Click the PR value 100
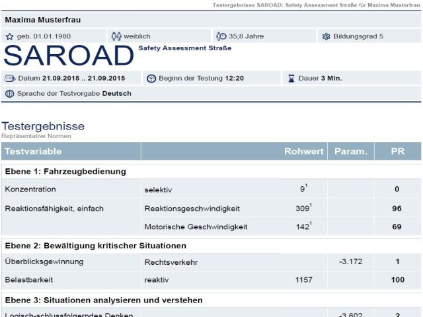 tap(398, 280)
